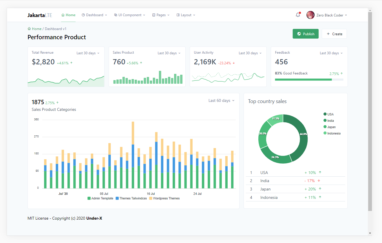This screenshot has height=243, width=382.
Task: Toggle Indonesia in donut legend
Action: coord(332,133)
